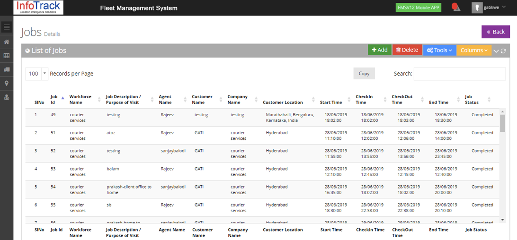
Task: Click the Delete button
Action: pos(407,50)
